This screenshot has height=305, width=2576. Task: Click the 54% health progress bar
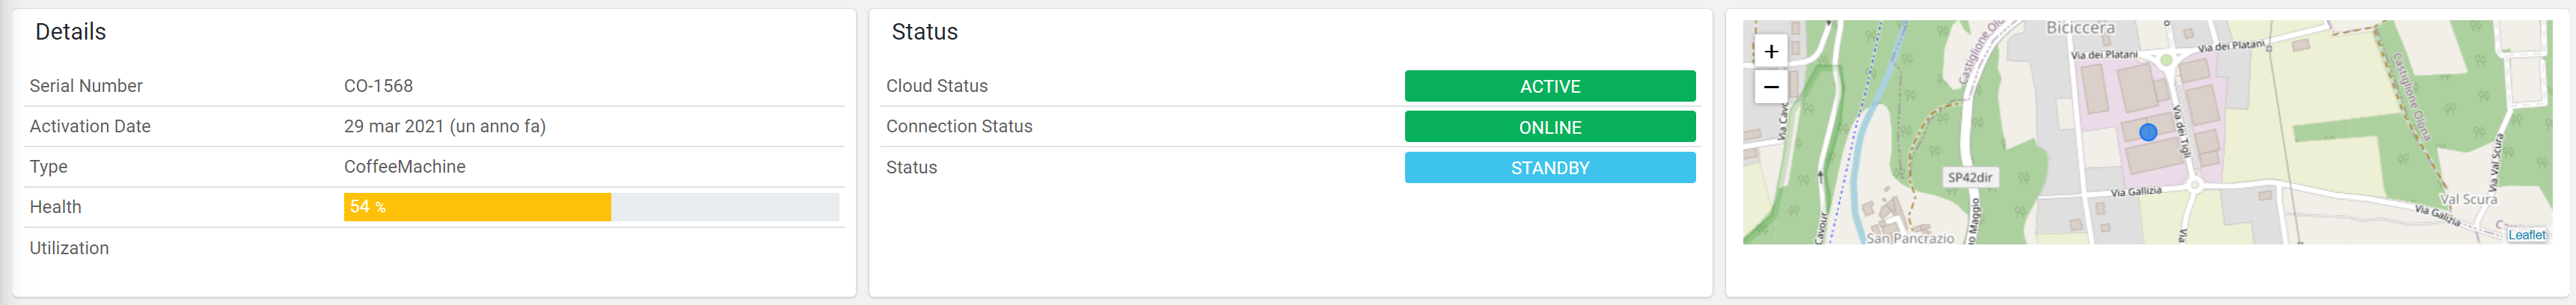pyautogui.click(x=591, y=207)
